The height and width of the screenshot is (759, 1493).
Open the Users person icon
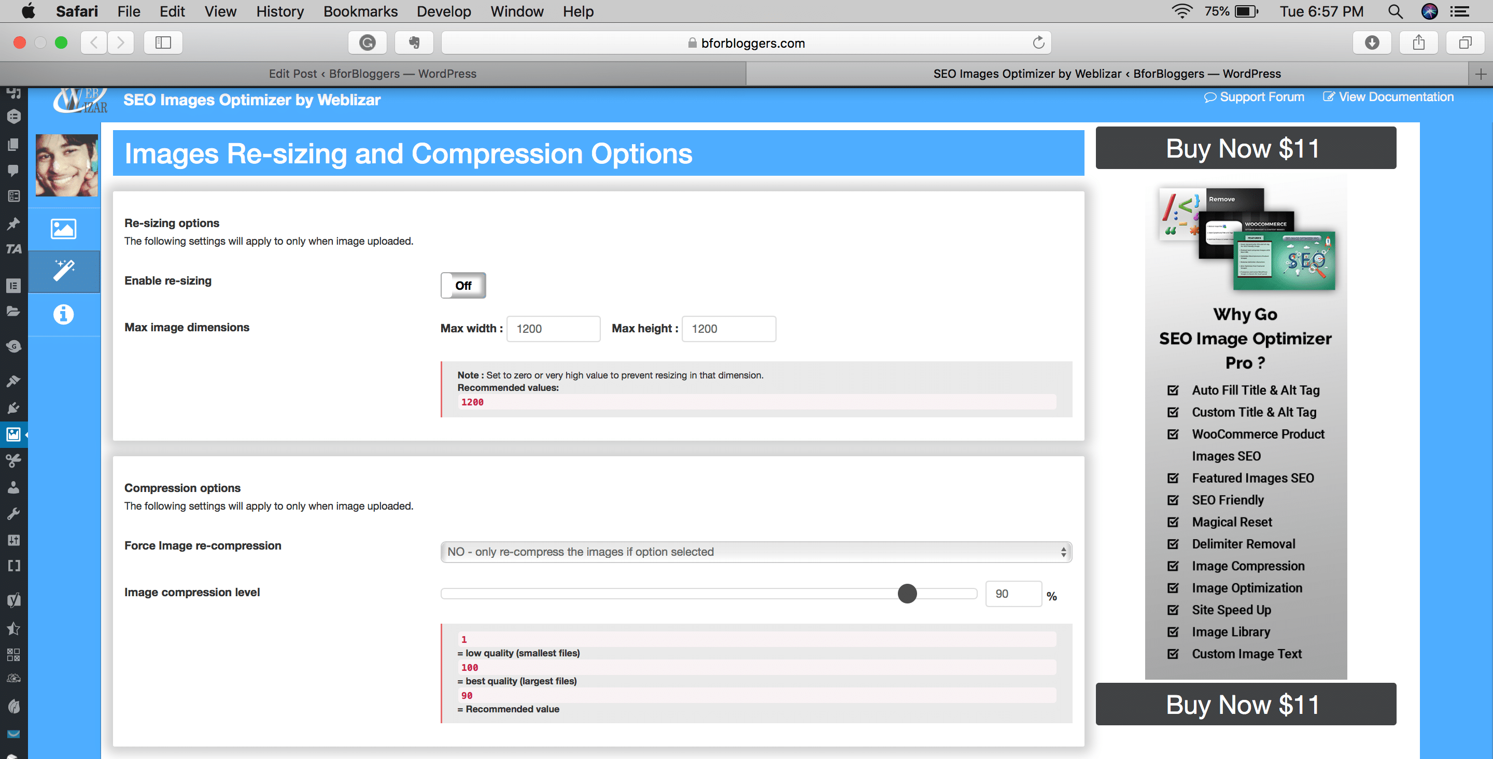(x=13, y=487)
